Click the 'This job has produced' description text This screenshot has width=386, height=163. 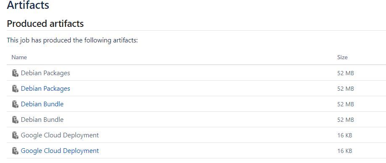click(72, 40)
